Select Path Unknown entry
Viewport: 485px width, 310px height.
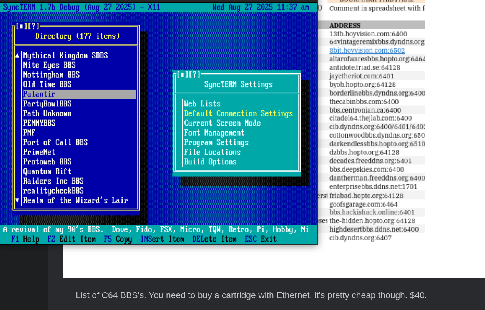(x=47, y=114)
